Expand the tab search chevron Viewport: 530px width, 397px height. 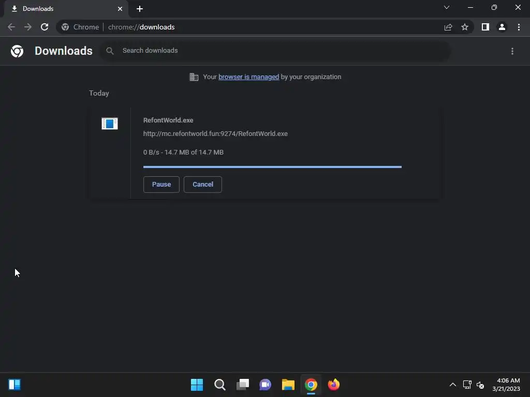point(447,7)
